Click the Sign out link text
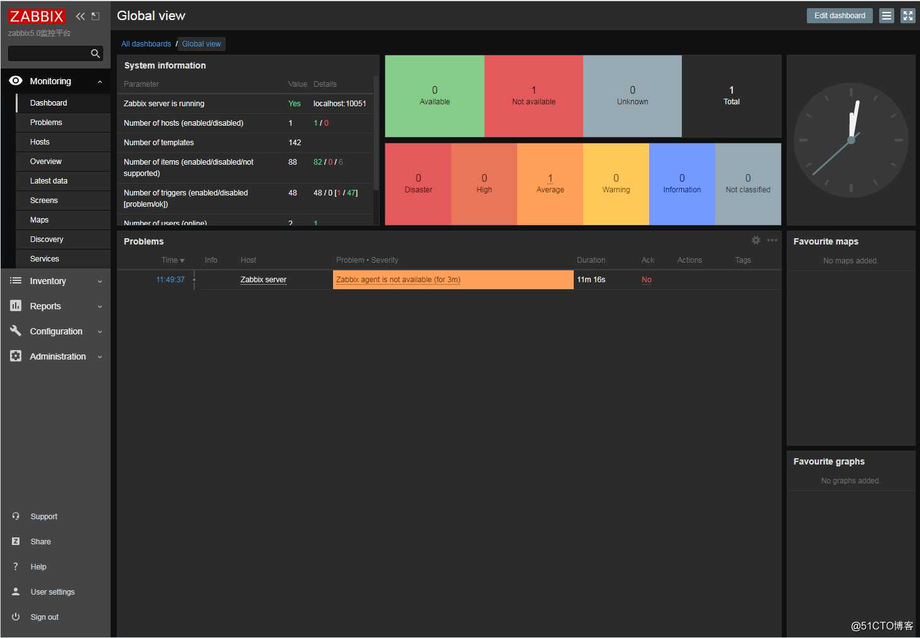Image resolution: width=920 pixels, height=638 pixels. pyautogui.click(x=45, y=617)
